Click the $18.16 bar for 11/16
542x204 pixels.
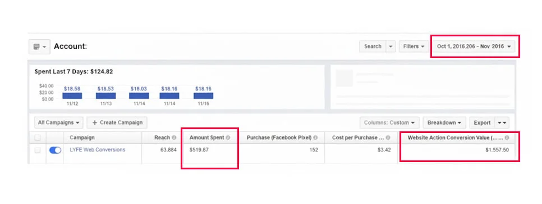tap(203, 96)
